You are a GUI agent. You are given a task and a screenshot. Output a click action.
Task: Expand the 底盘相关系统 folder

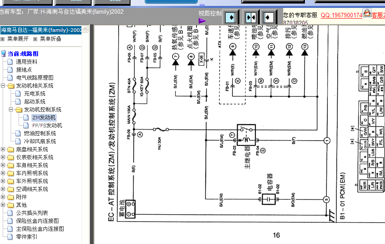[3, 149]
